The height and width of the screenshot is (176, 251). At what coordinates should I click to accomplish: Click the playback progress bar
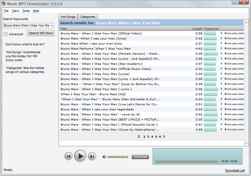pyautogui.click(x=186, y=161)
